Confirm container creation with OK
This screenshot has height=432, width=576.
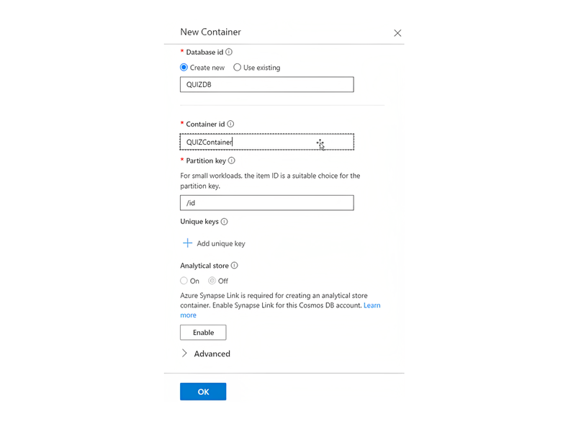point(203,392)
